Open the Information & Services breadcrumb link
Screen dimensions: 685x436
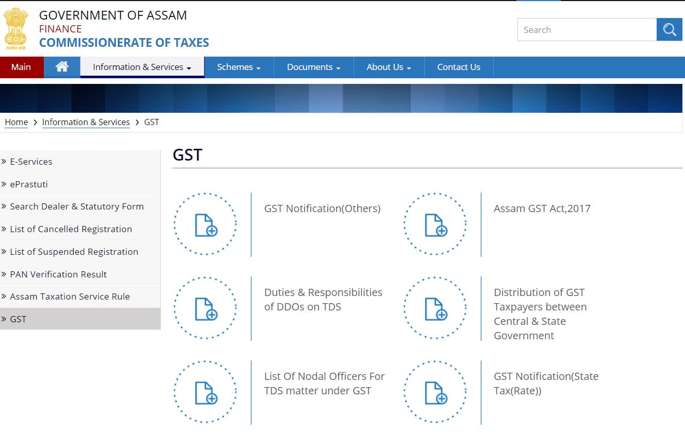[x=86, y=122]
